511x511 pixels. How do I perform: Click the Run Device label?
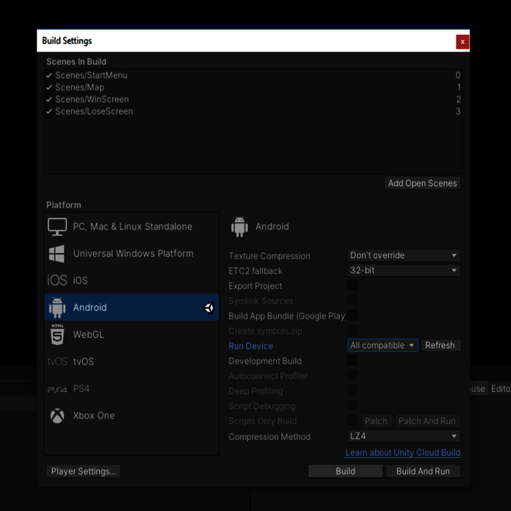tap(251, 346)
